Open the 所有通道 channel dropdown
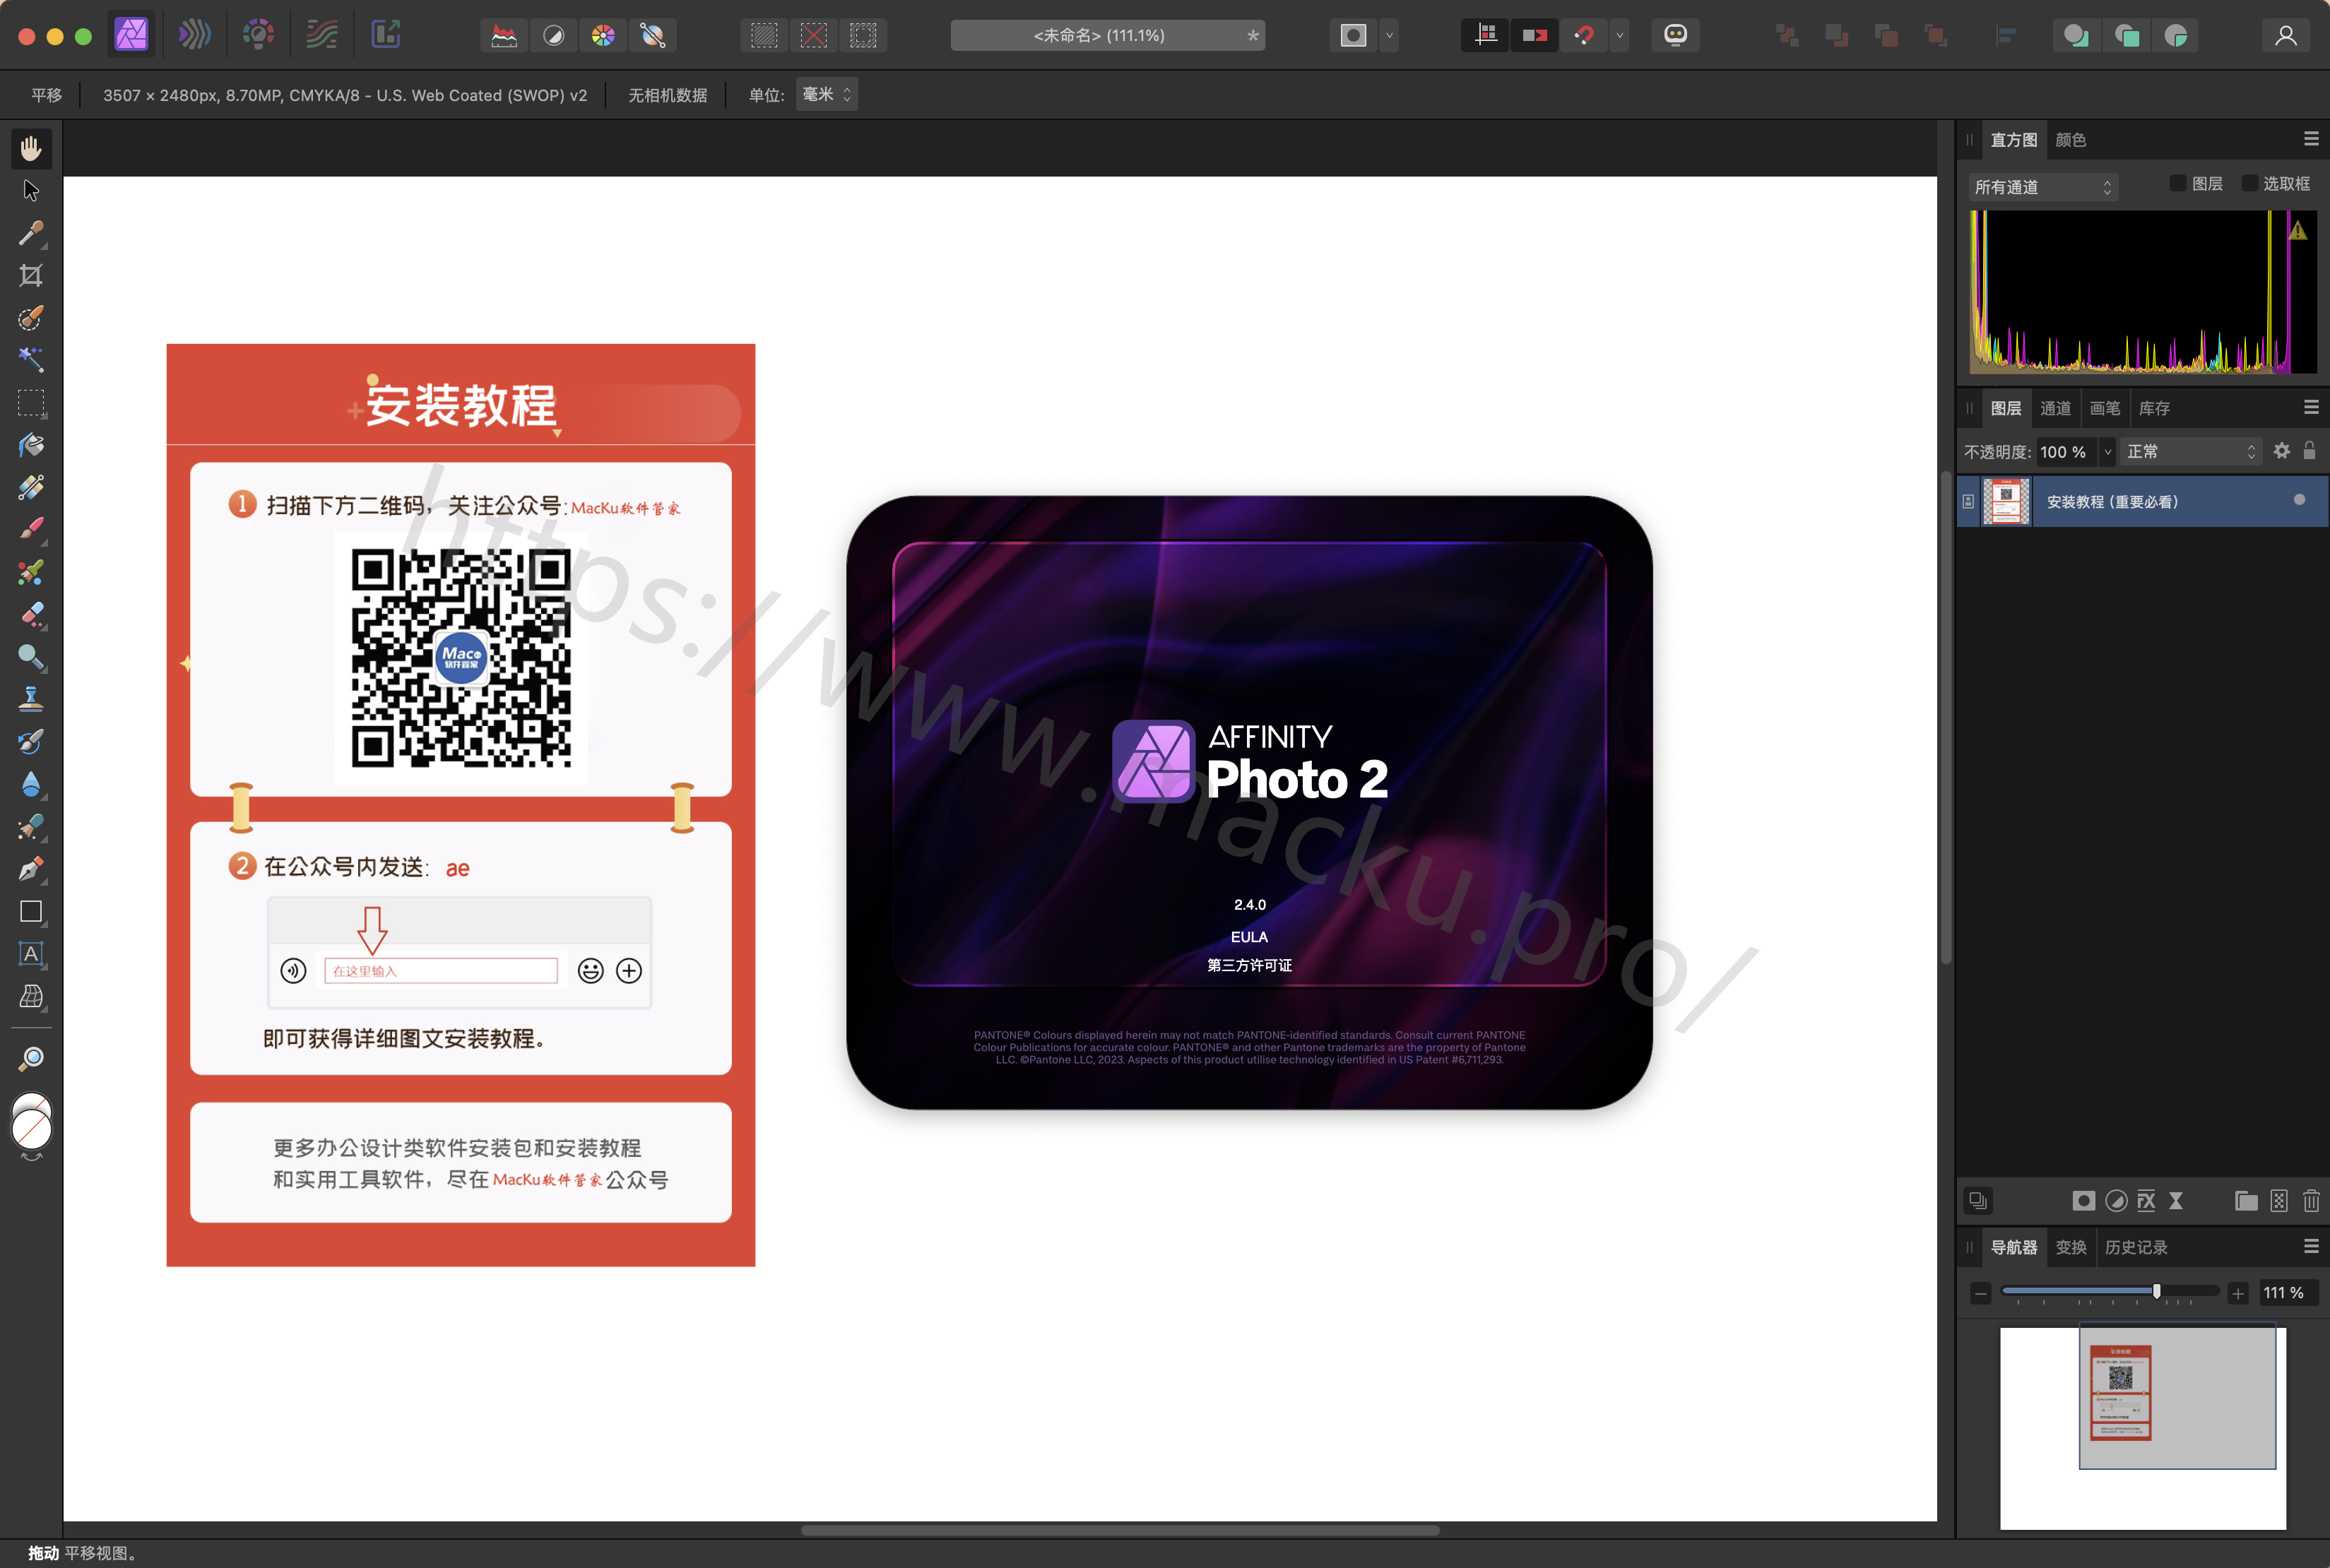 pyautogui.click(x=2042, y=187)
